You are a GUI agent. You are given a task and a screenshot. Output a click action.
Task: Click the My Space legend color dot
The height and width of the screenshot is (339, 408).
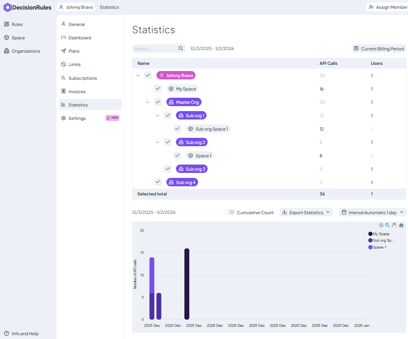point(370,234)
